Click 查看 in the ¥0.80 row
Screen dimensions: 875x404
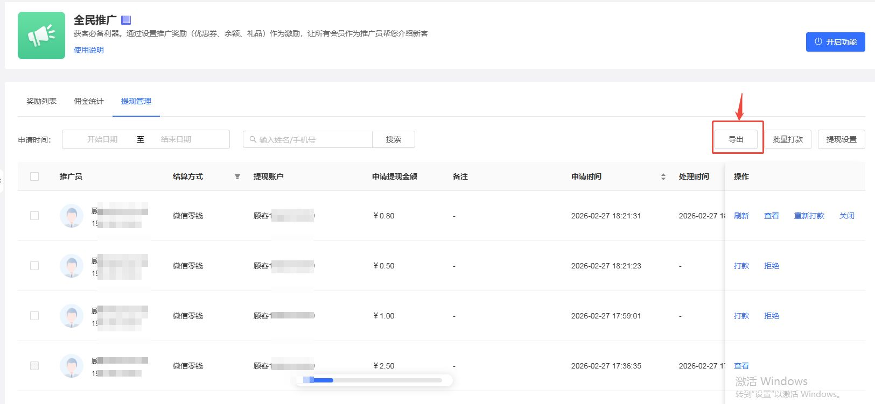tap(772, 216)
